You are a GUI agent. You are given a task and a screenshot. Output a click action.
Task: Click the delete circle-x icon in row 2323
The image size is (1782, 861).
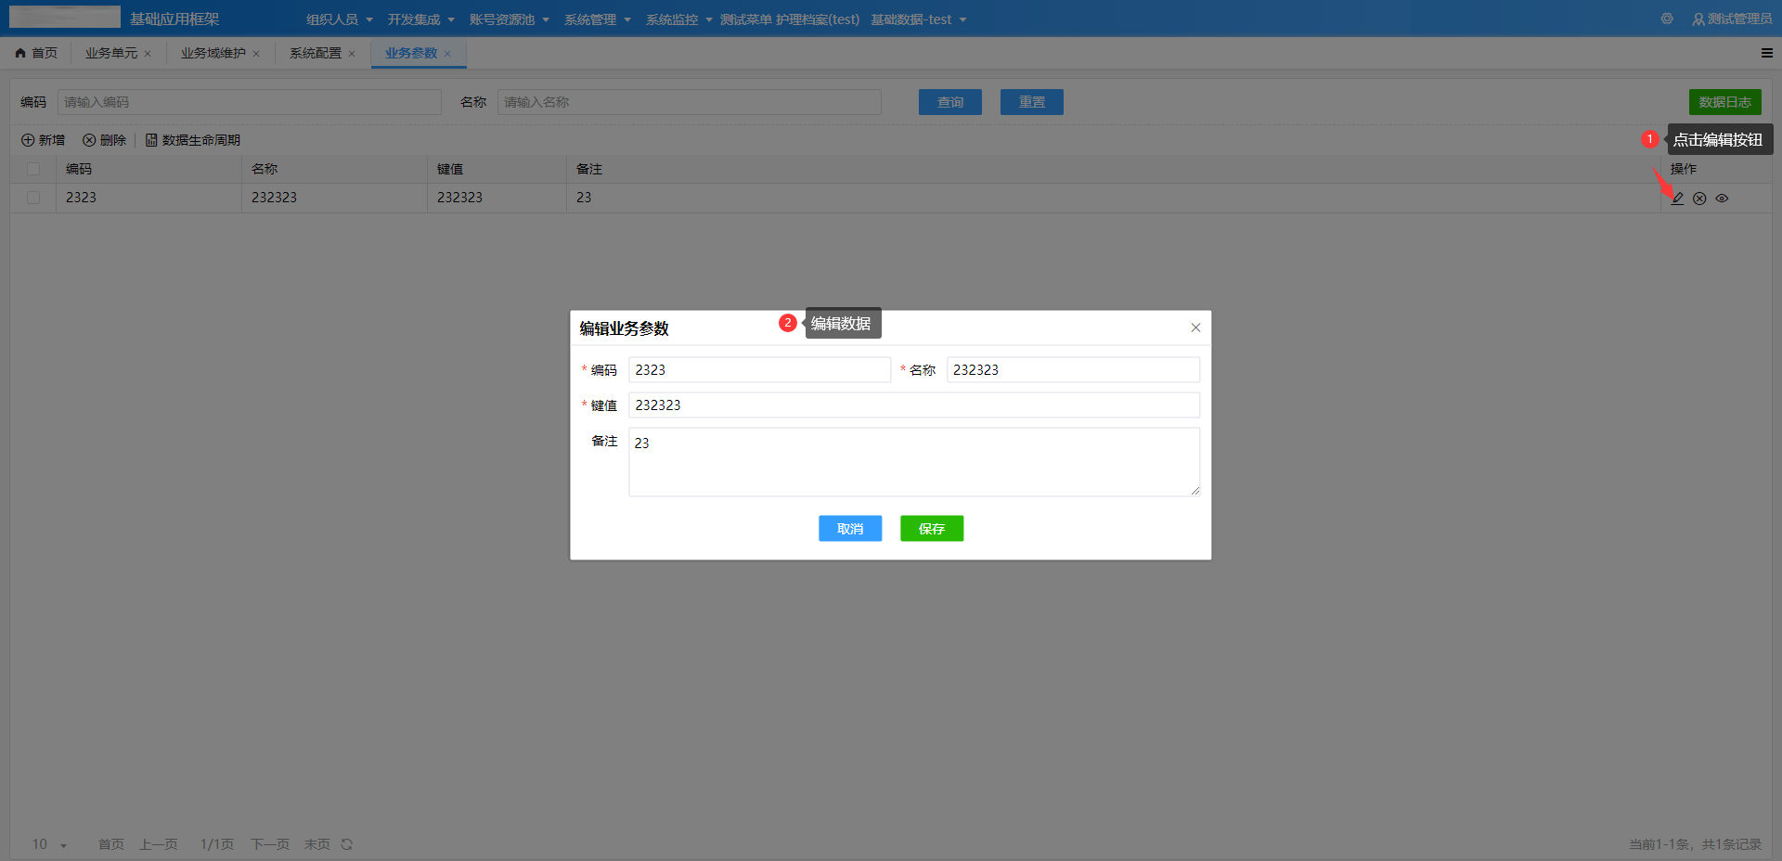[x=1699, y=199]
